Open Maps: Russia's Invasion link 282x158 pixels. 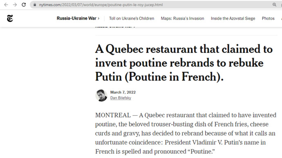pos(182,18)
